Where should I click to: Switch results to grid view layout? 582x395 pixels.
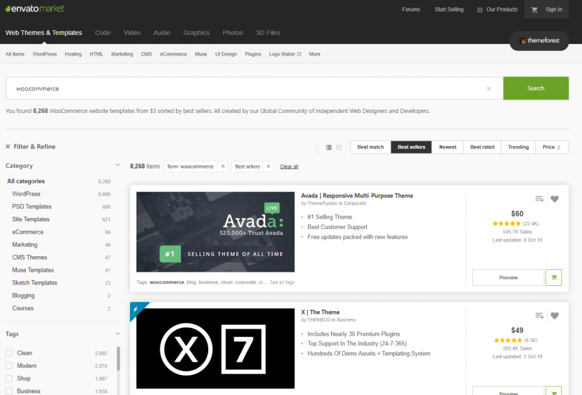pos(338,147)
